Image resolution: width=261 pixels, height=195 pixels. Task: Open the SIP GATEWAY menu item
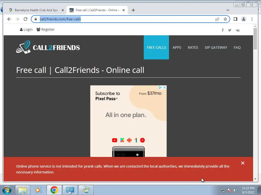[216, 47]
